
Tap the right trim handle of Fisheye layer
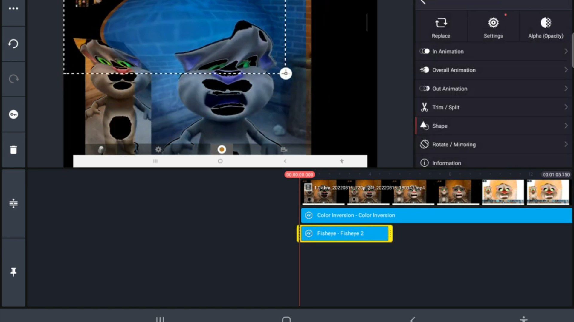390,233
